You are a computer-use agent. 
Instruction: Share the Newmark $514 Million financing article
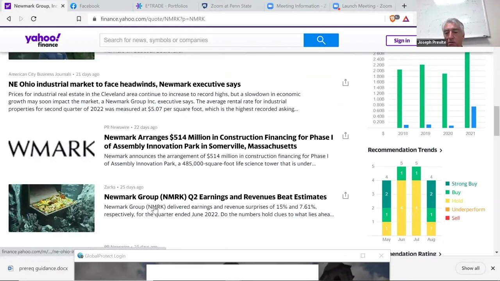[345, 135]
